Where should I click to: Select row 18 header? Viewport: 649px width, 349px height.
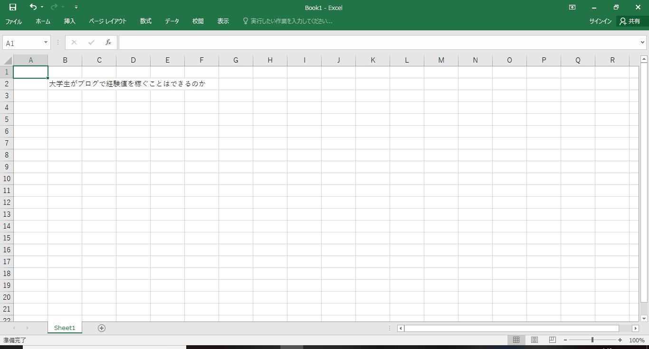[7, 274]
